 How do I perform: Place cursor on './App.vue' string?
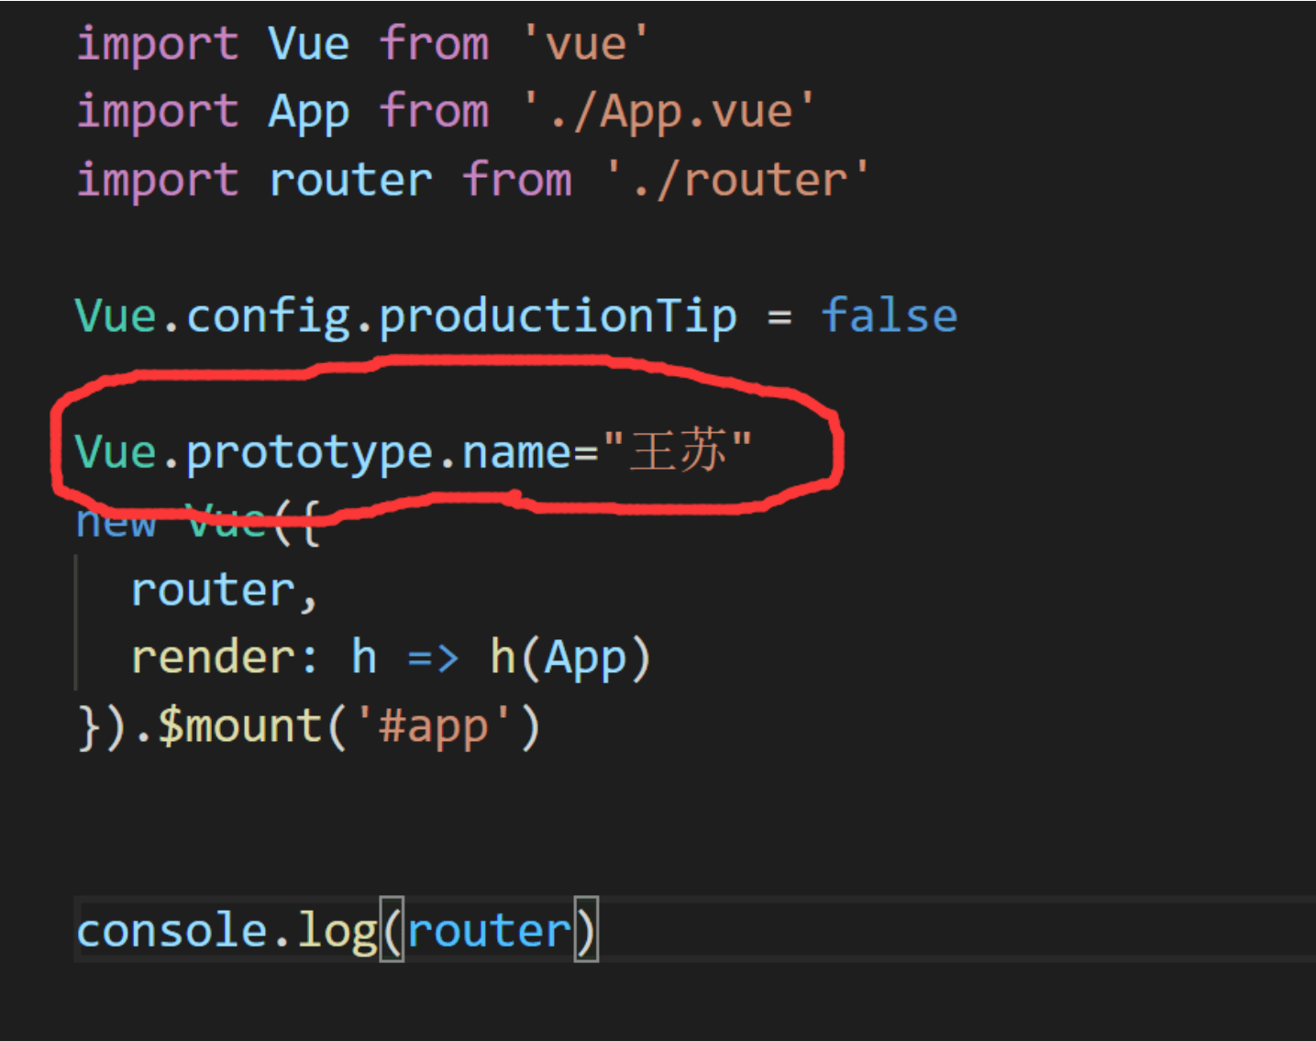pyautogui.click(x=668, y=111)
